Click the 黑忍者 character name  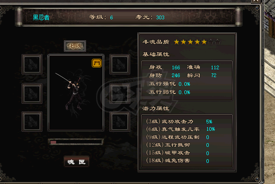click(41, 17)
